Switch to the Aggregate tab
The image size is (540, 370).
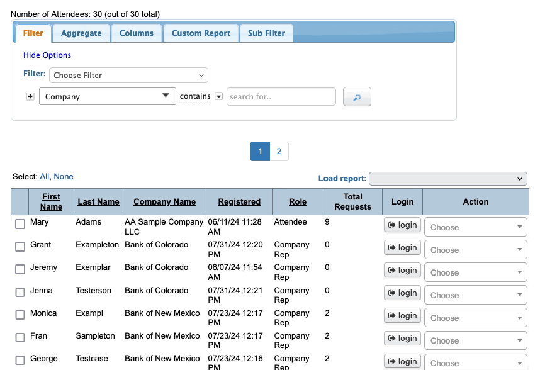point(81,33)
